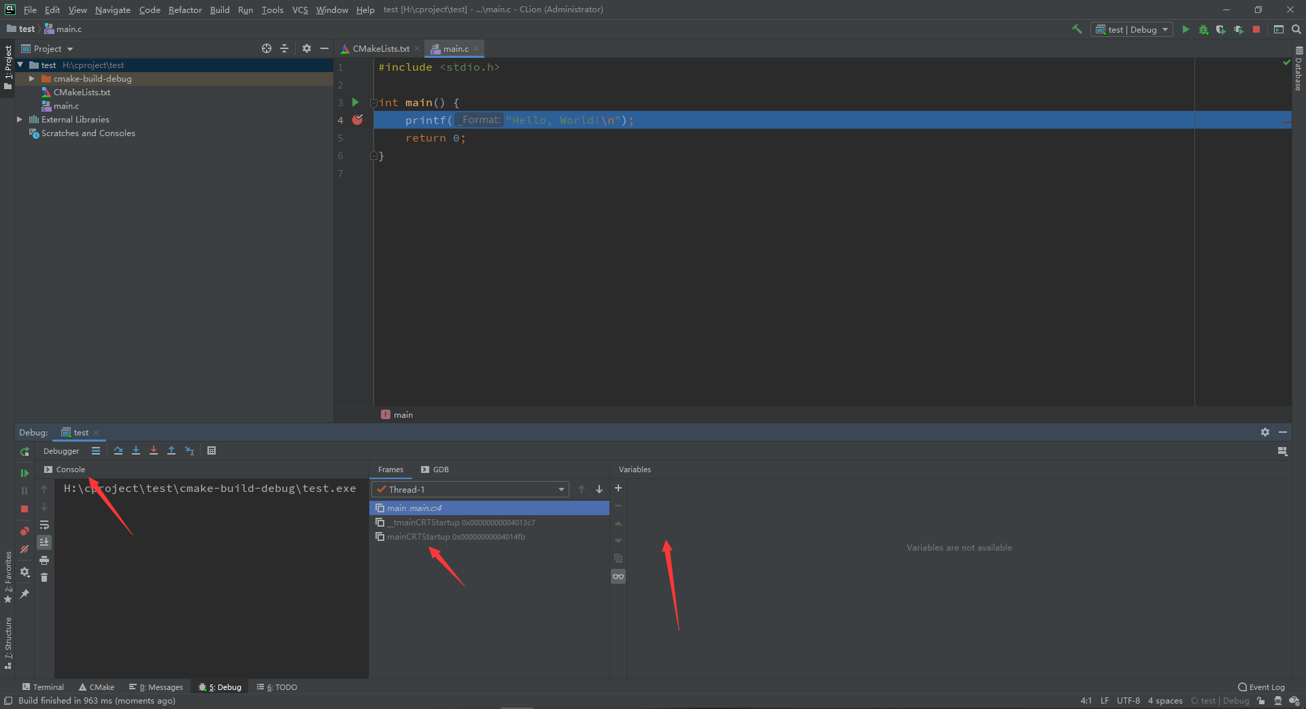
Task: Click the Step Out icon
Action: (x=171, y=450)
